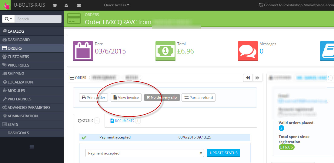Go to Dashboard in sidebar

pyautogui.click(x=32, y=40)
